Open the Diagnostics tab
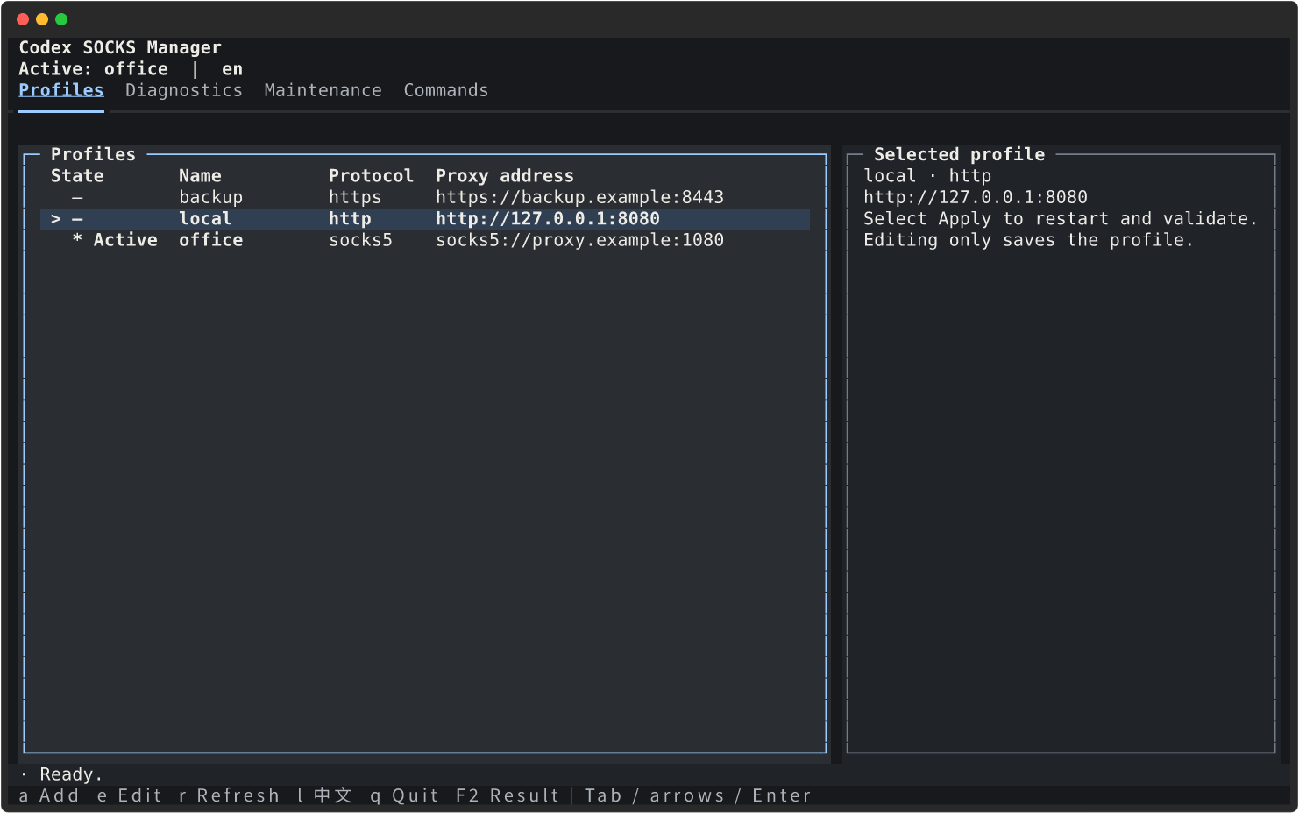 pos(184,90)
